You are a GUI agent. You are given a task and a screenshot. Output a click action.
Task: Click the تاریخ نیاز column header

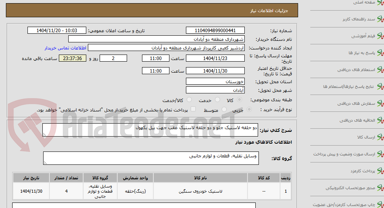31,178
